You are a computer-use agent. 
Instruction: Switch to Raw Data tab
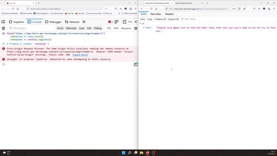click(156, 14)
